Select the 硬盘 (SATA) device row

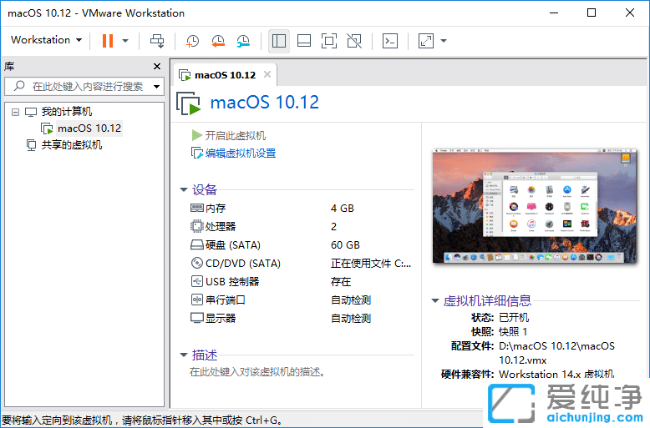tap(301, 245)
